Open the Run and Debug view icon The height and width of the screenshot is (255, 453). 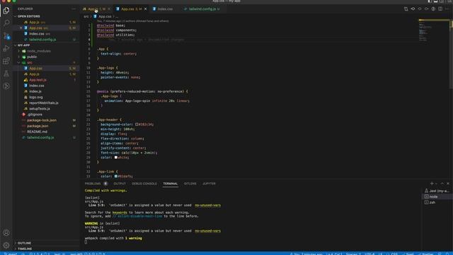click(6, 49)
